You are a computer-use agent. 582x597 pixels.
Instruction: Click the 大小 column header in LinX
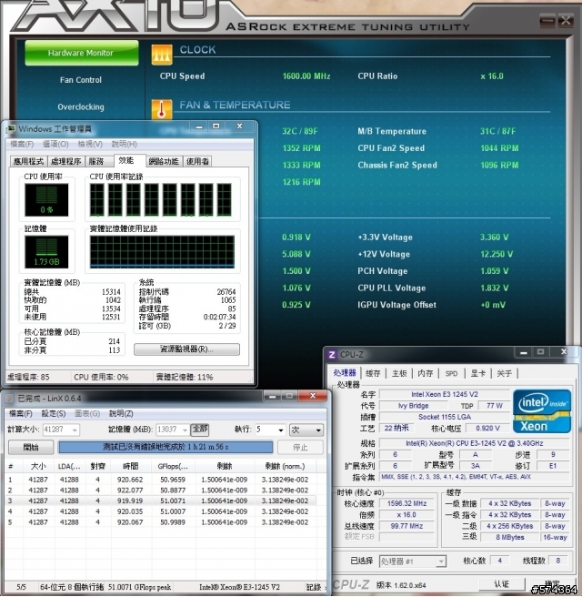pos(38,467)
